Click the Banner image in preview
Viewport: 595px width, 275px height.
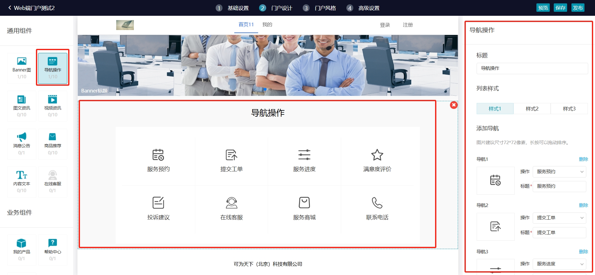(268, 65)
